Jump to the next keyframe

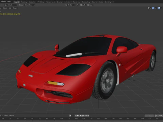(86, 116)
